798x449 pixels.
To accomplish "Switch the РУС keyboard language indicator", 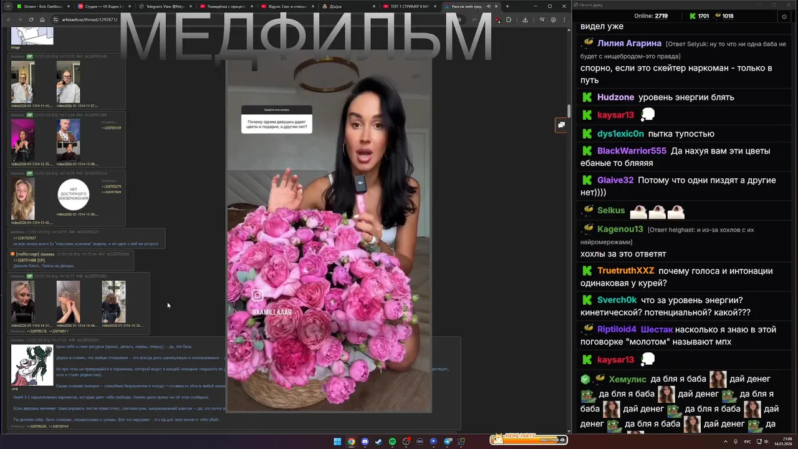I will pos(748,442).
